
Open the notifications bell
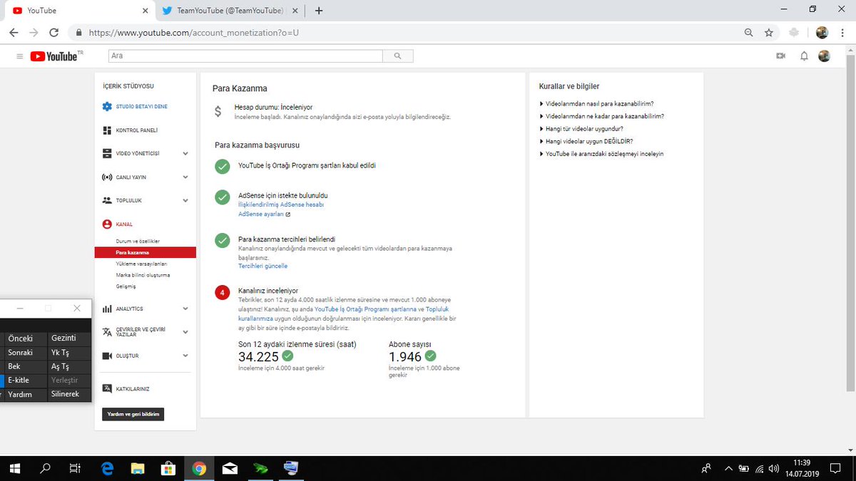click(x=804, y=56)
